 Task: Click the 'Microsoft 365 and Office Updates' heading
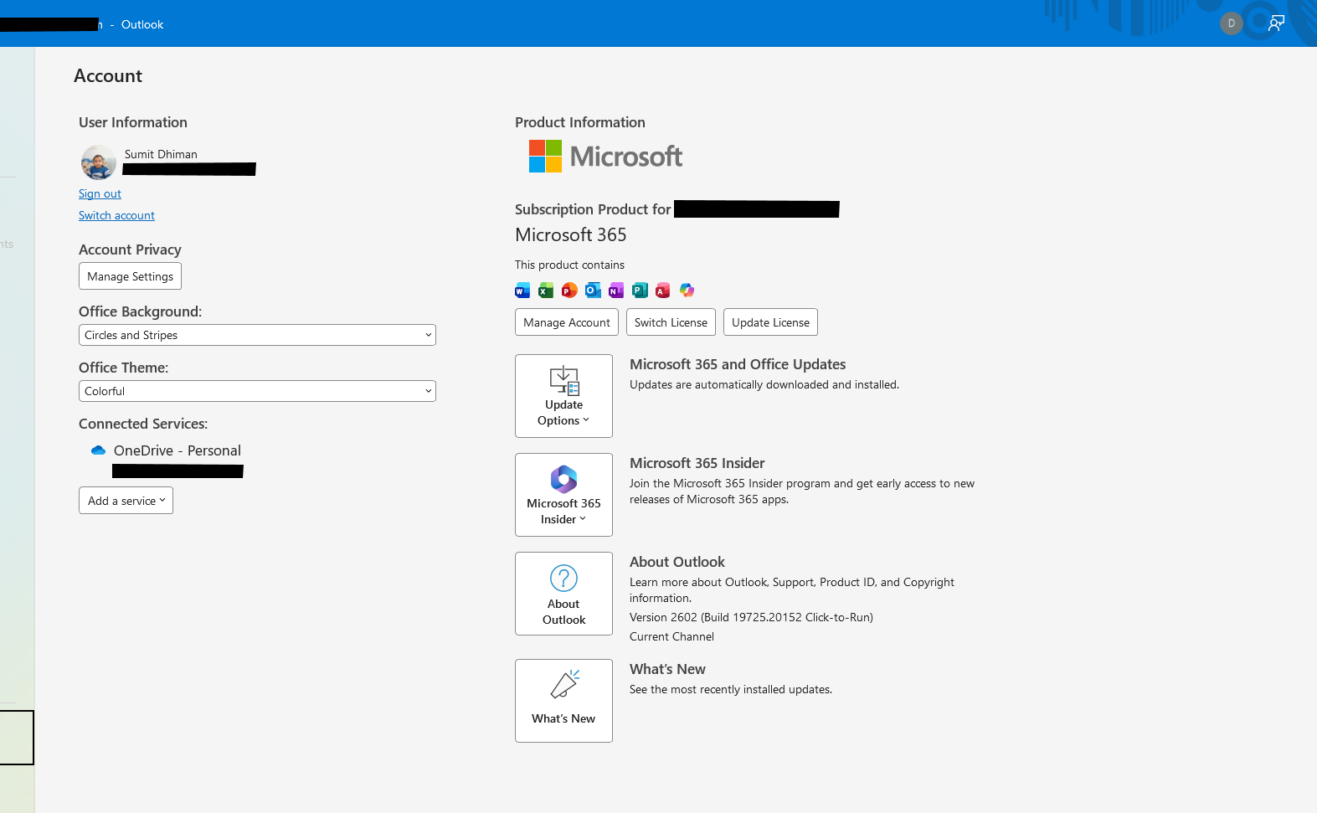[x=738, y=364]
